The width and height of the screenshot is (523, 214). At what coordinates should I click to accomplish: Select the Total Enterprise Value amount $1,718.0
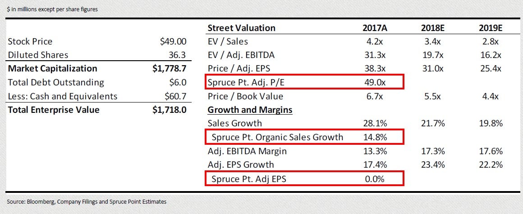coord(170,110)
